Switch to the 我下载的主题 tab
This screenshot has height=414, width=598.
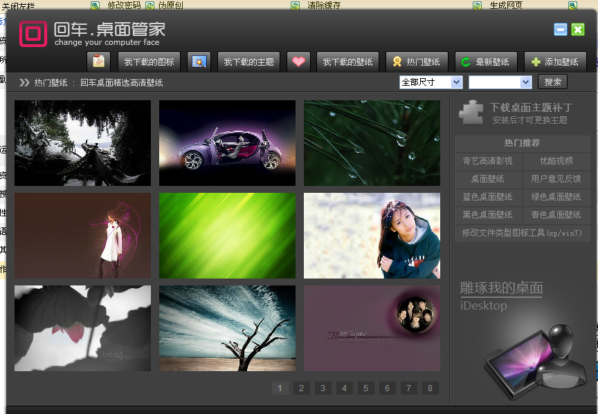point(249,61)
